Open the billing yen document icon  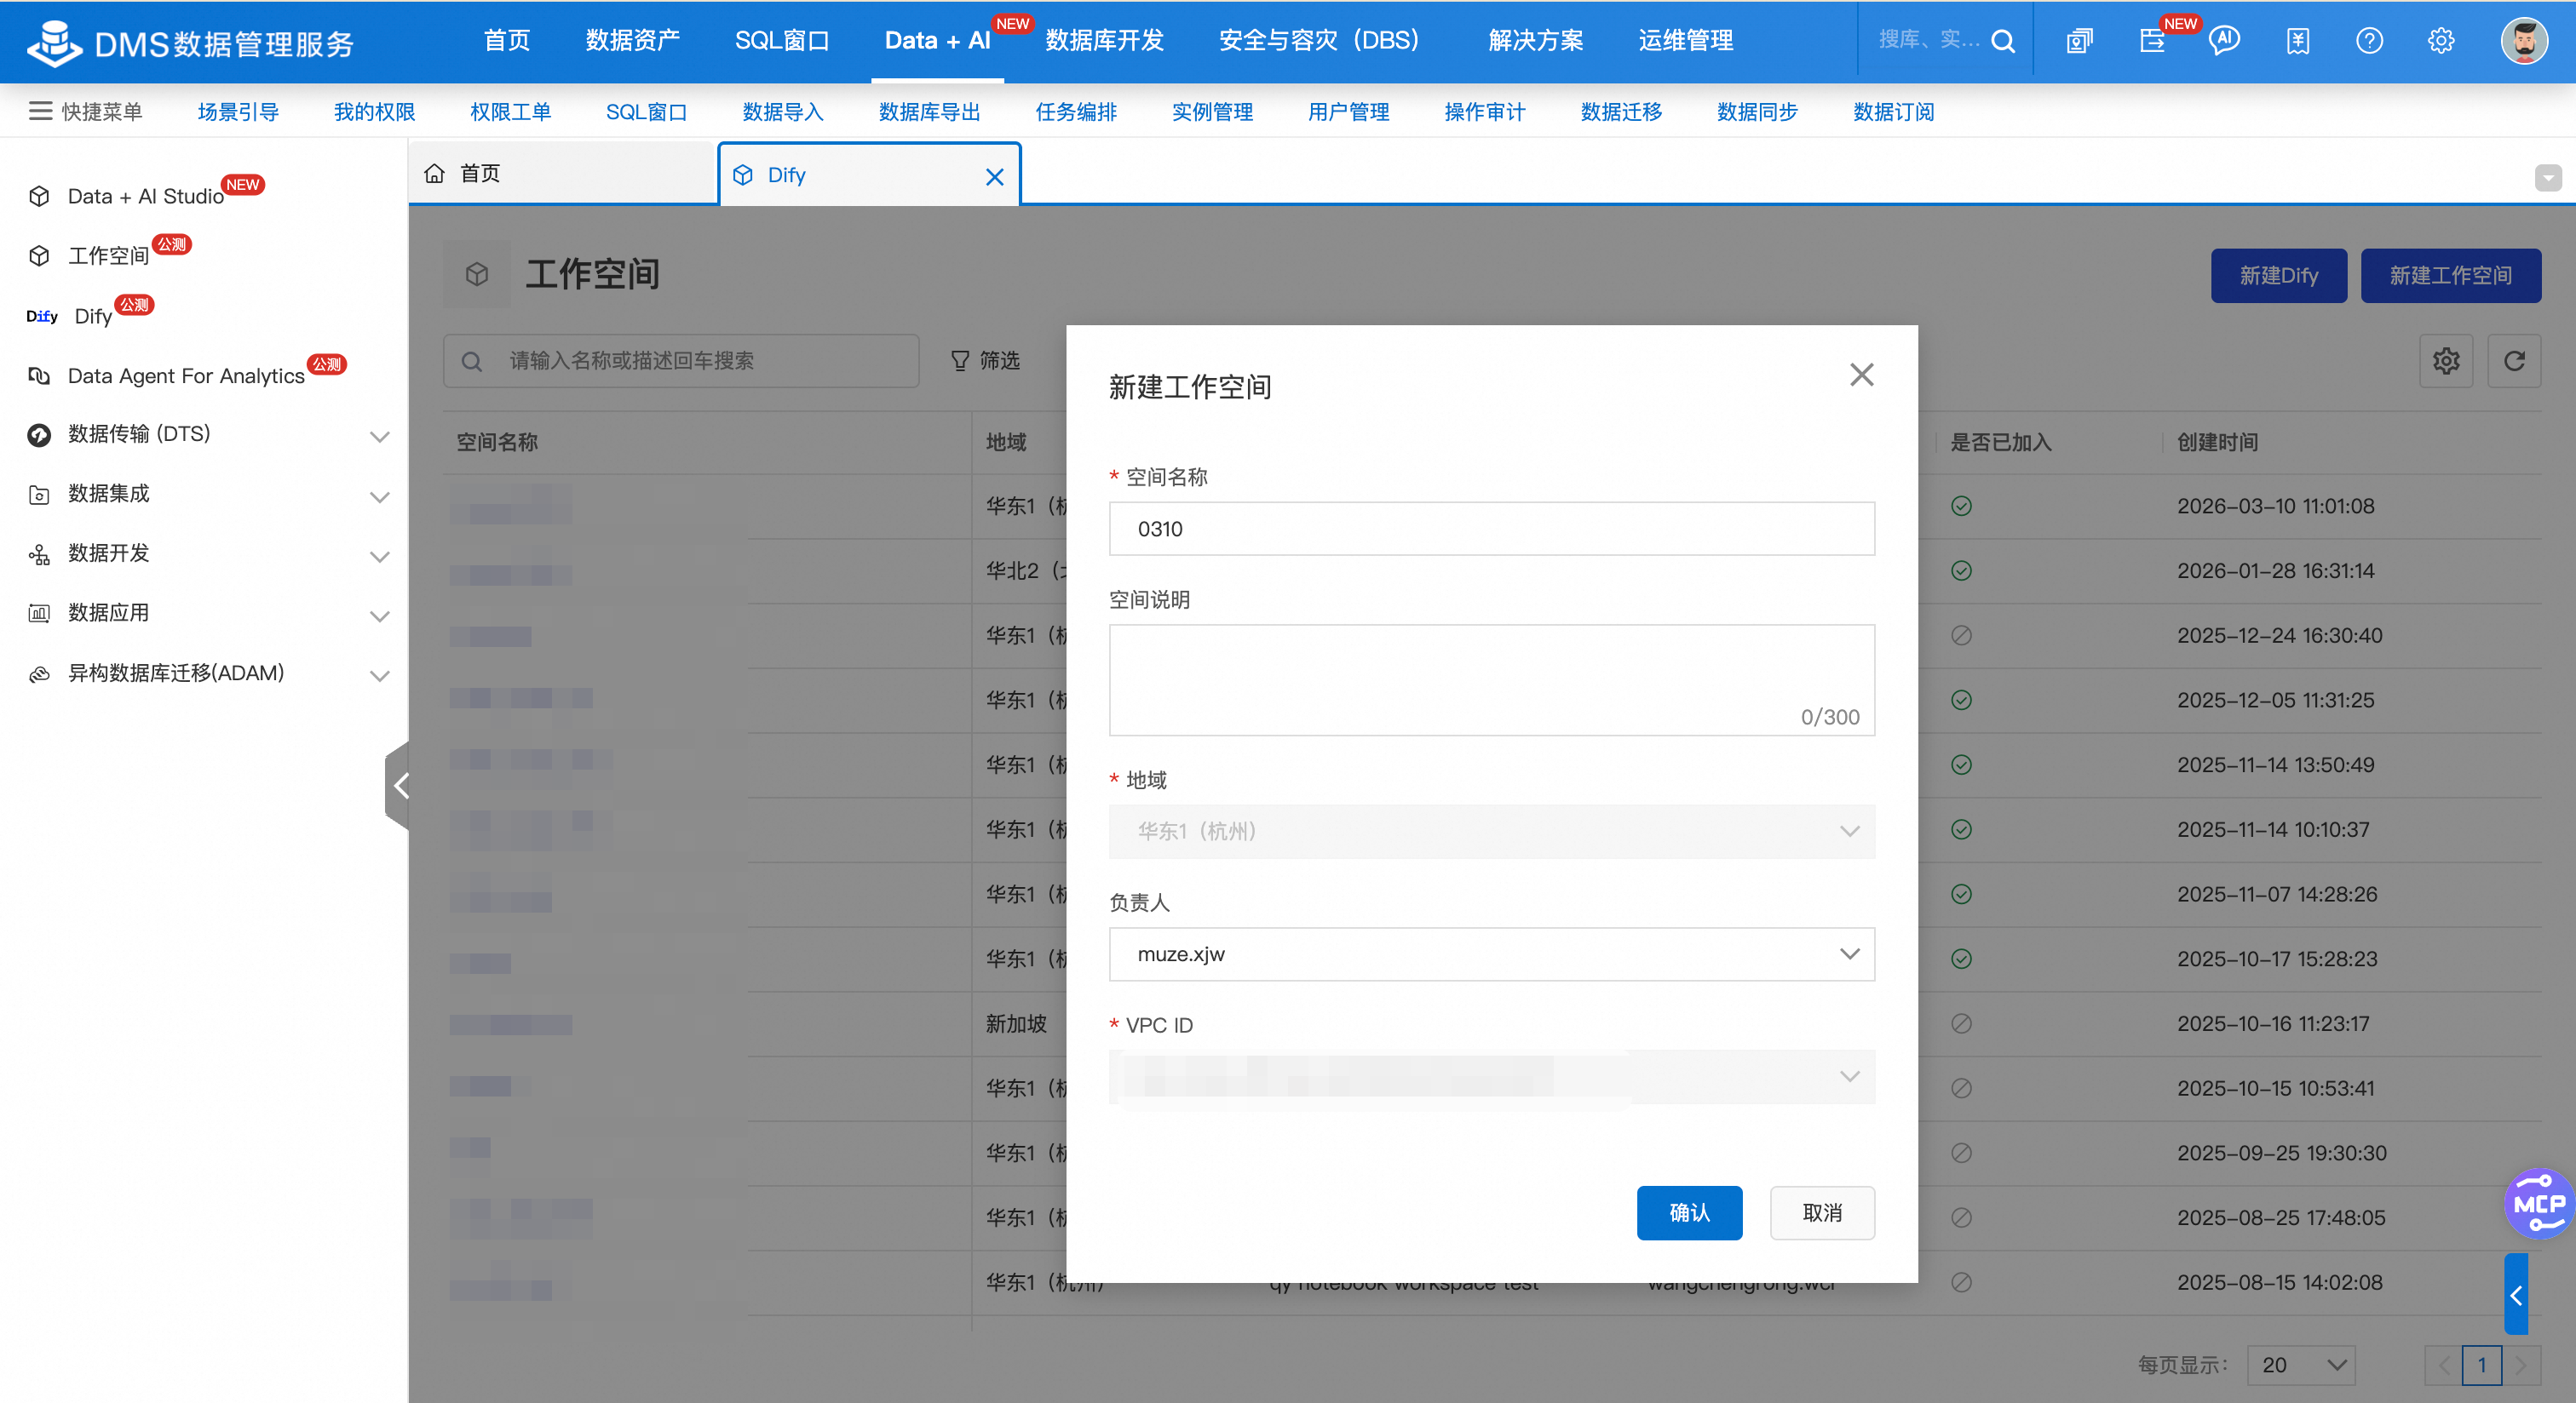tap(2297, 41)
